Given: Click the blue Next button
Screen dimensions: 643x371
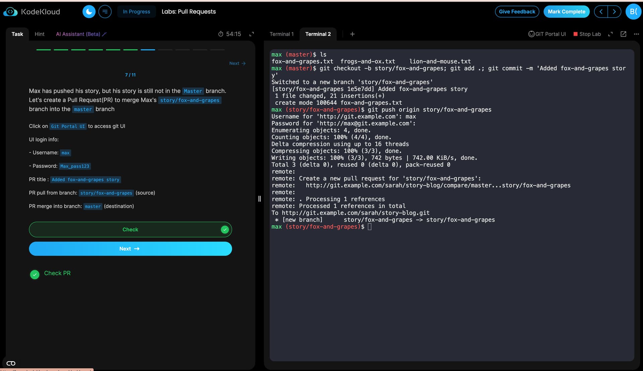Looking at the screenshot, I should pos(130,249).
